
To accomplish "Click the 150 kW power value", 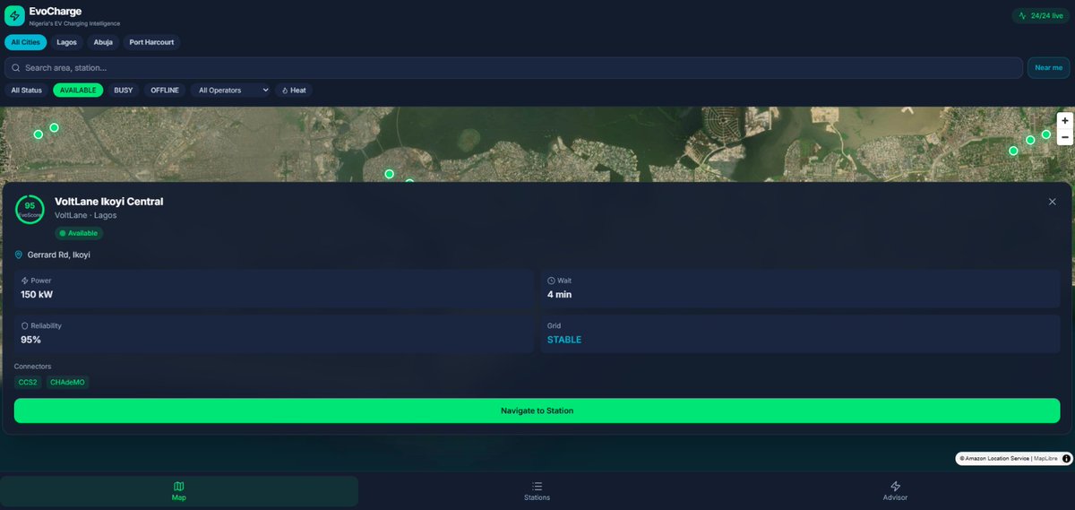I will coord(38,294).
